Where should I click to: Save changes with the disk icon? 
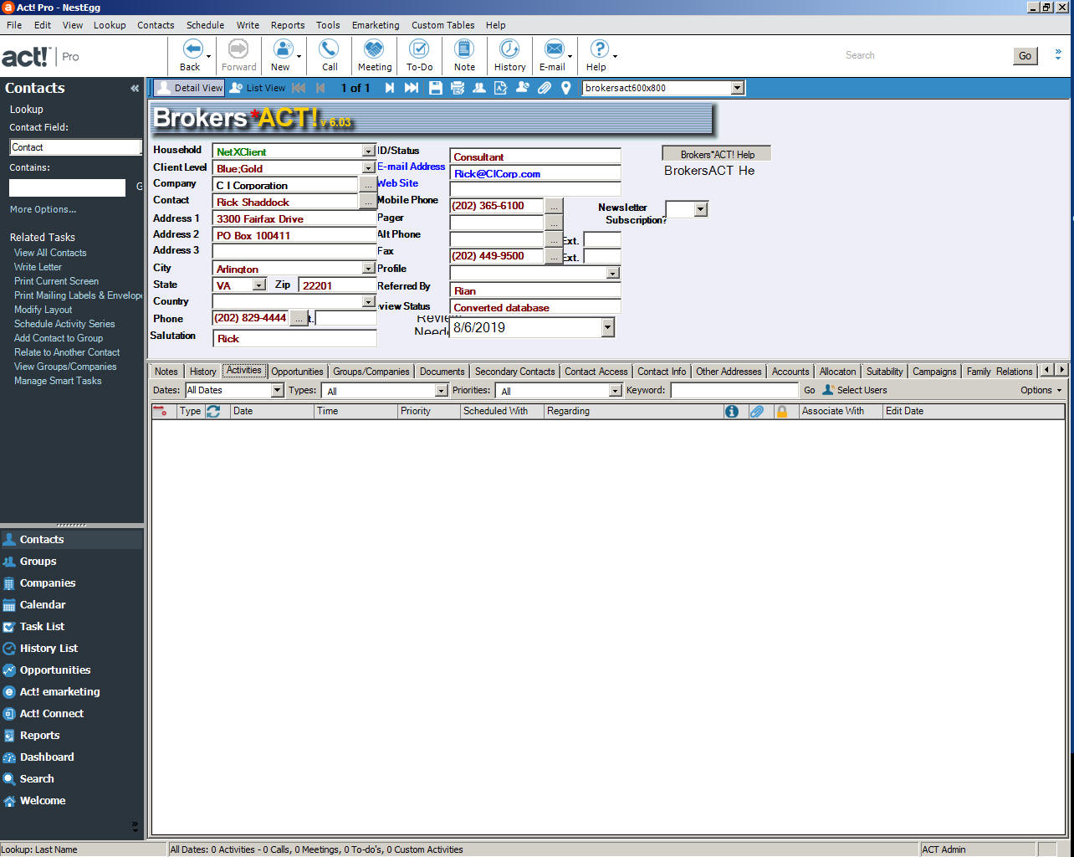pyautogui.click(x=435, y=88)
